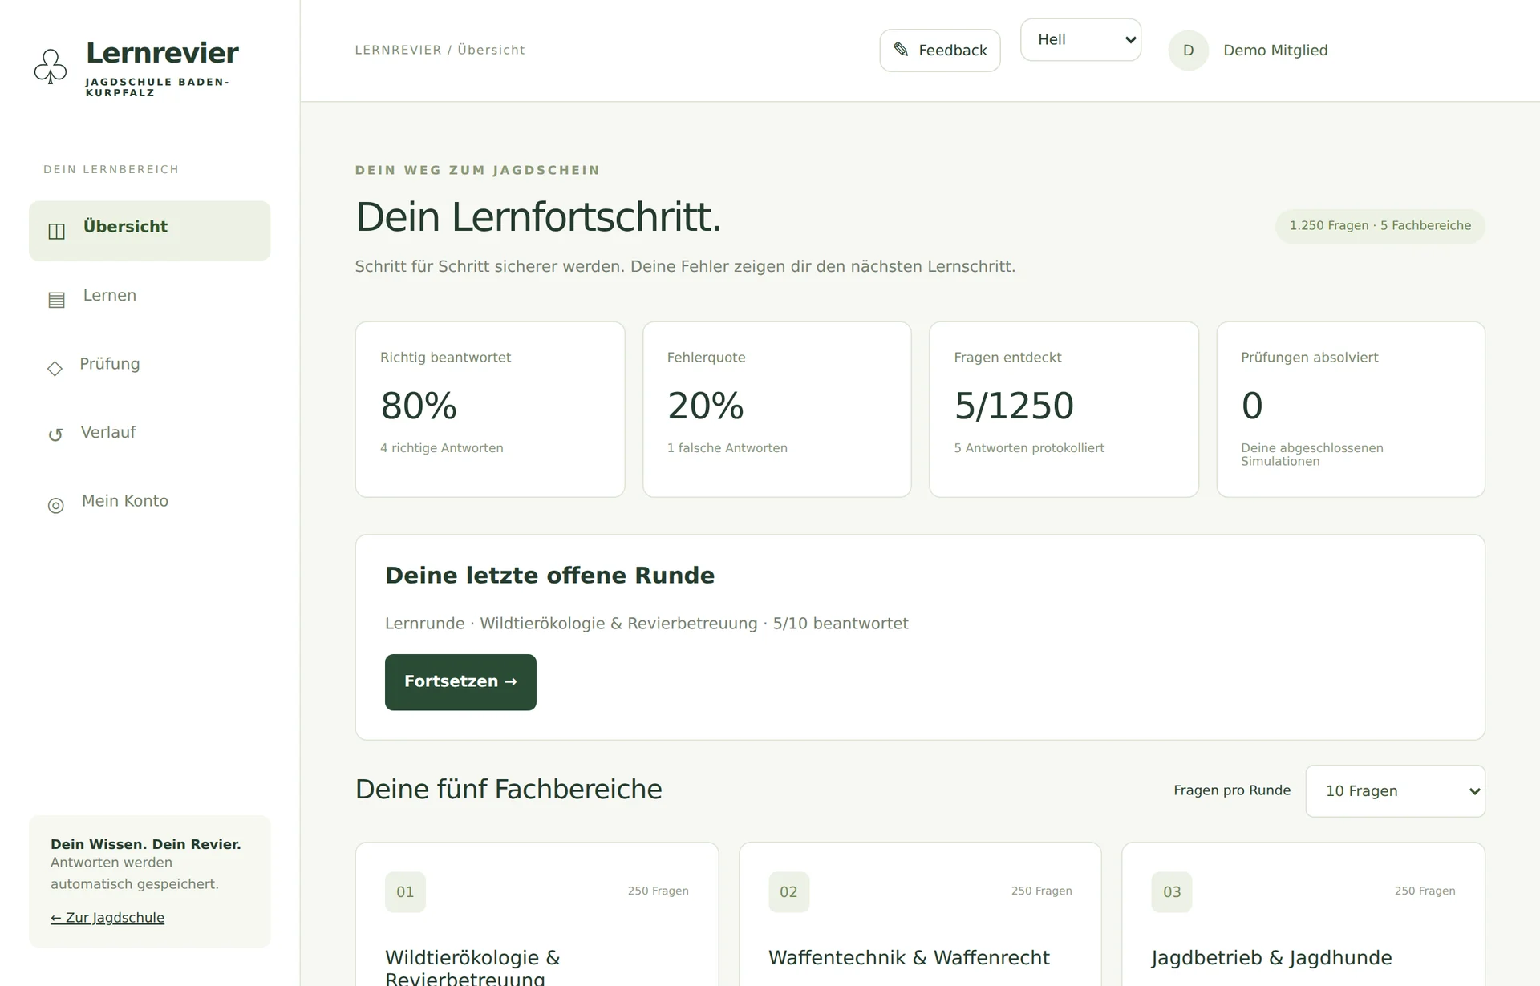
Task: Open the Übersicht menu item
Action: coord(149,231)
